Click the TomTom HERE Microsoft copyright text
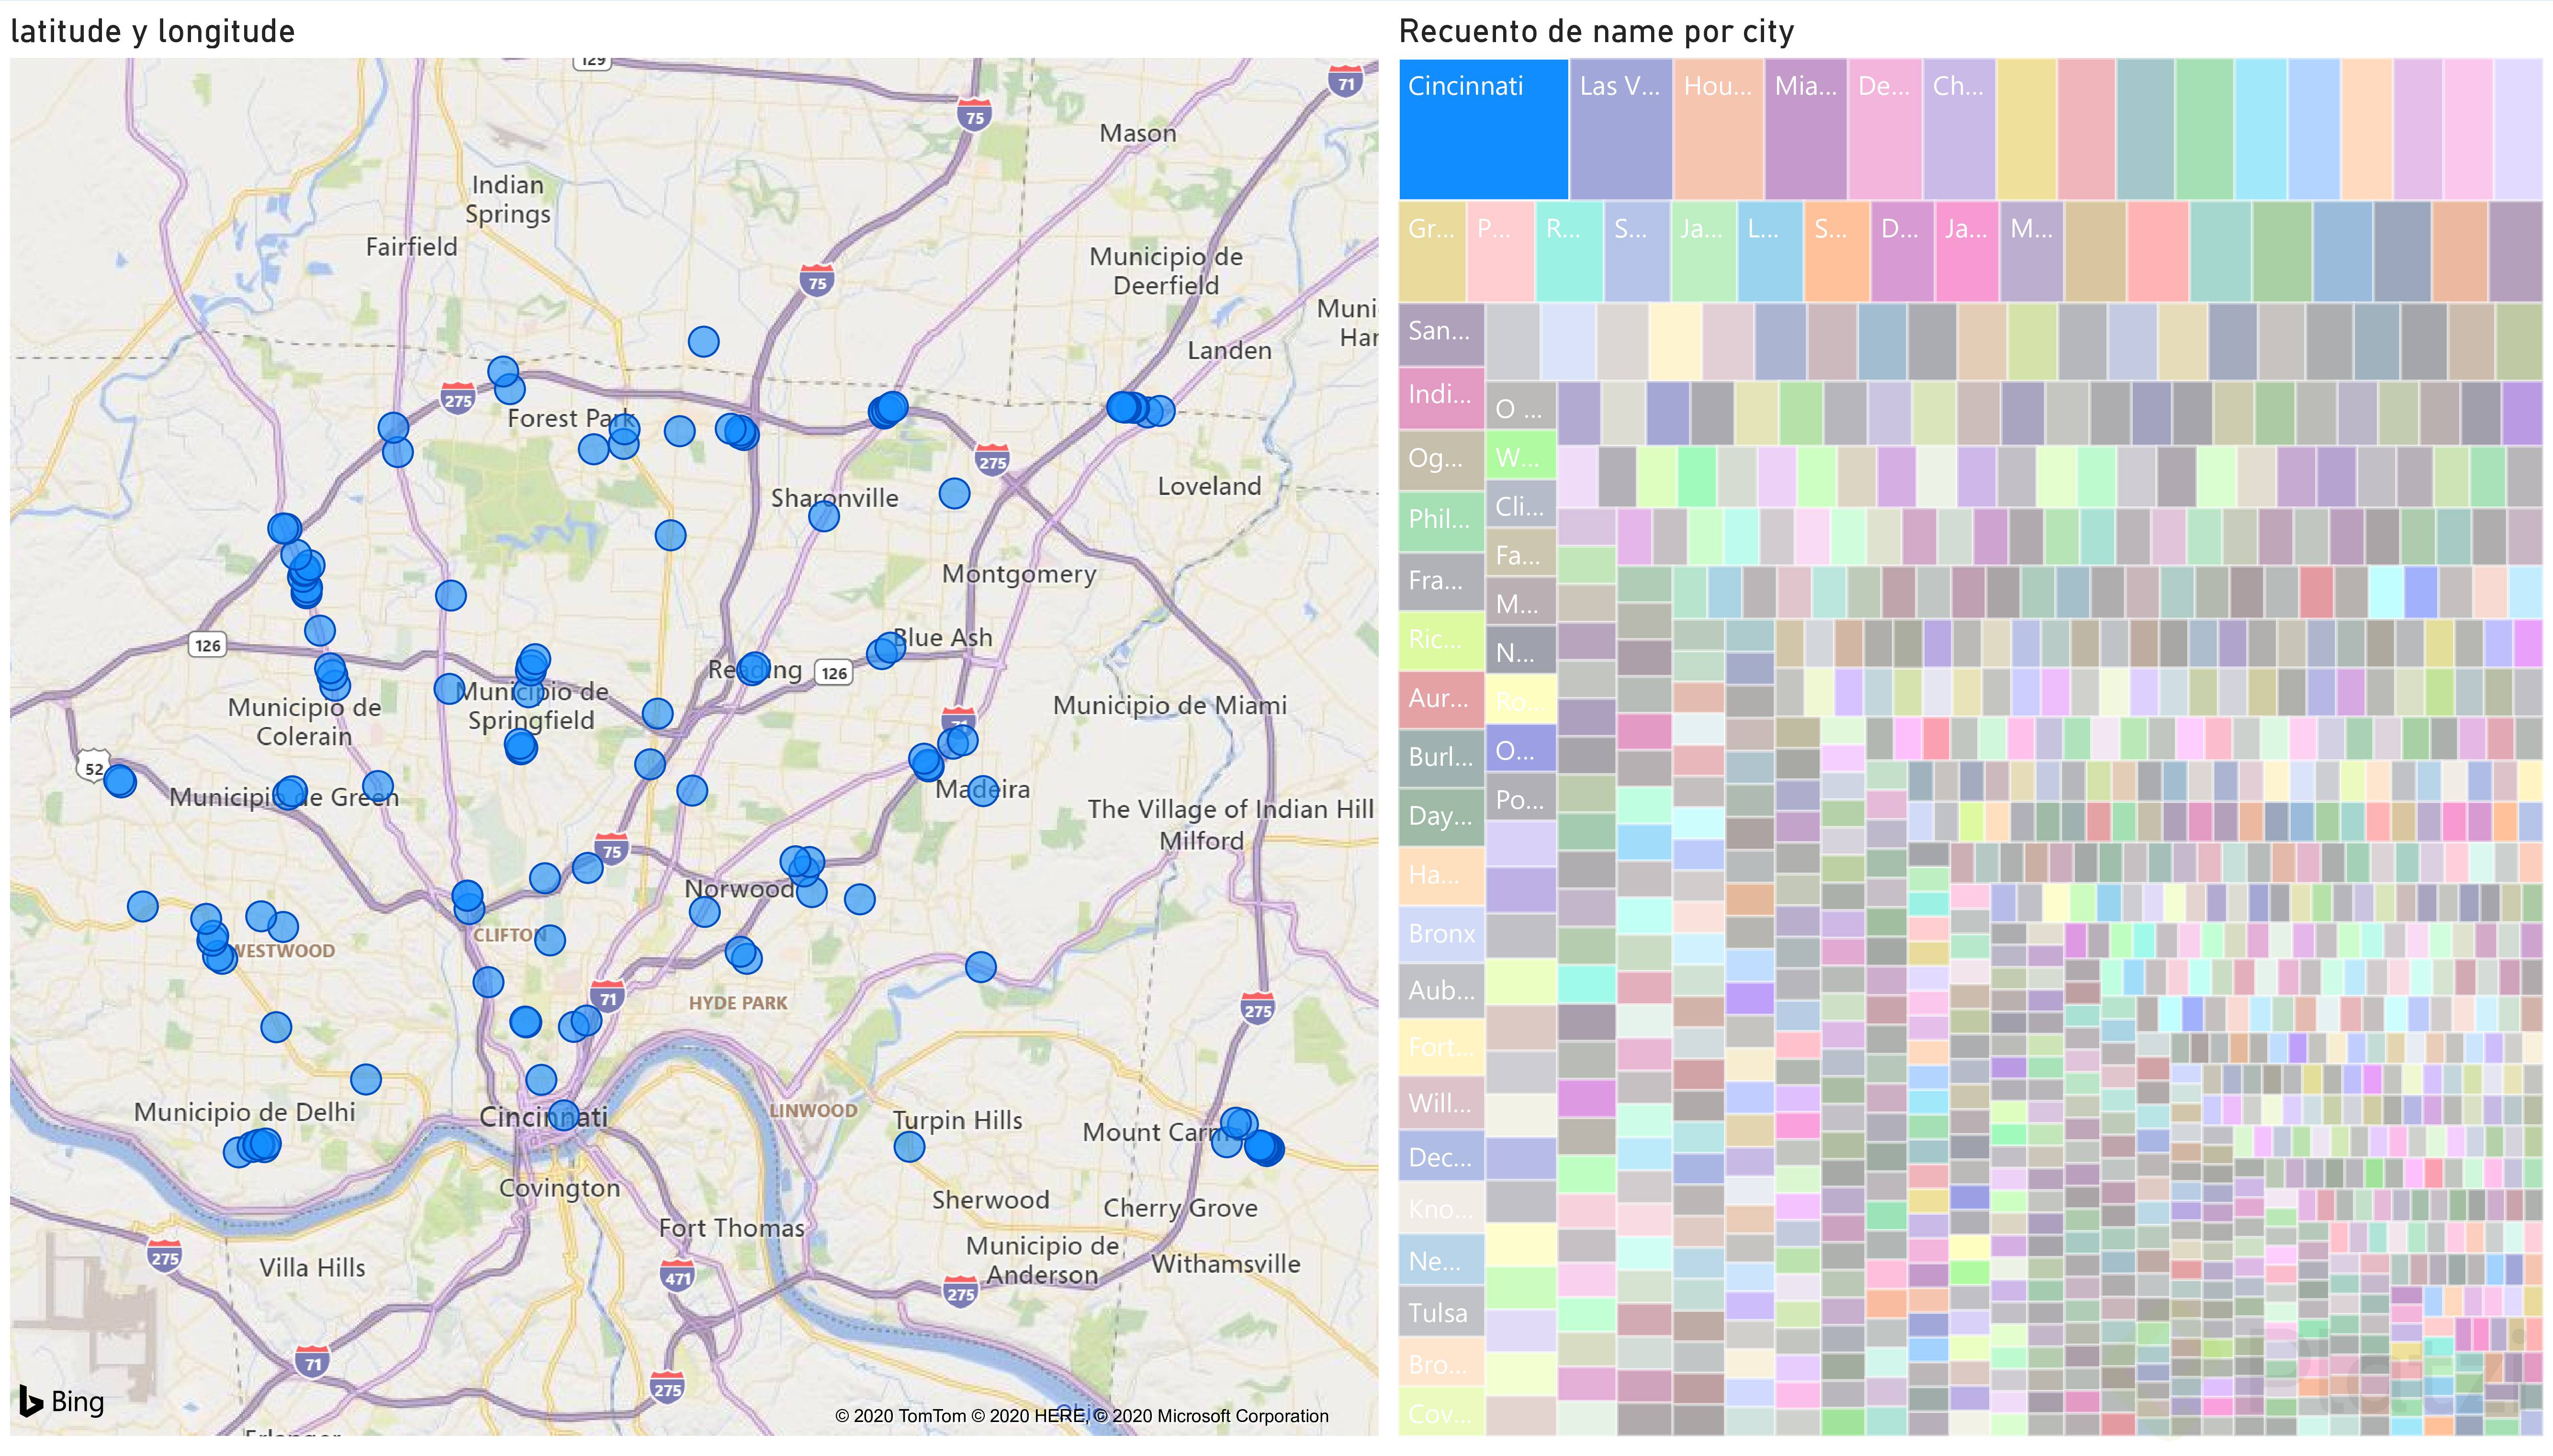Screen dimensions: 2553x1456 pyautogui.click(x=1081, y=1415)
